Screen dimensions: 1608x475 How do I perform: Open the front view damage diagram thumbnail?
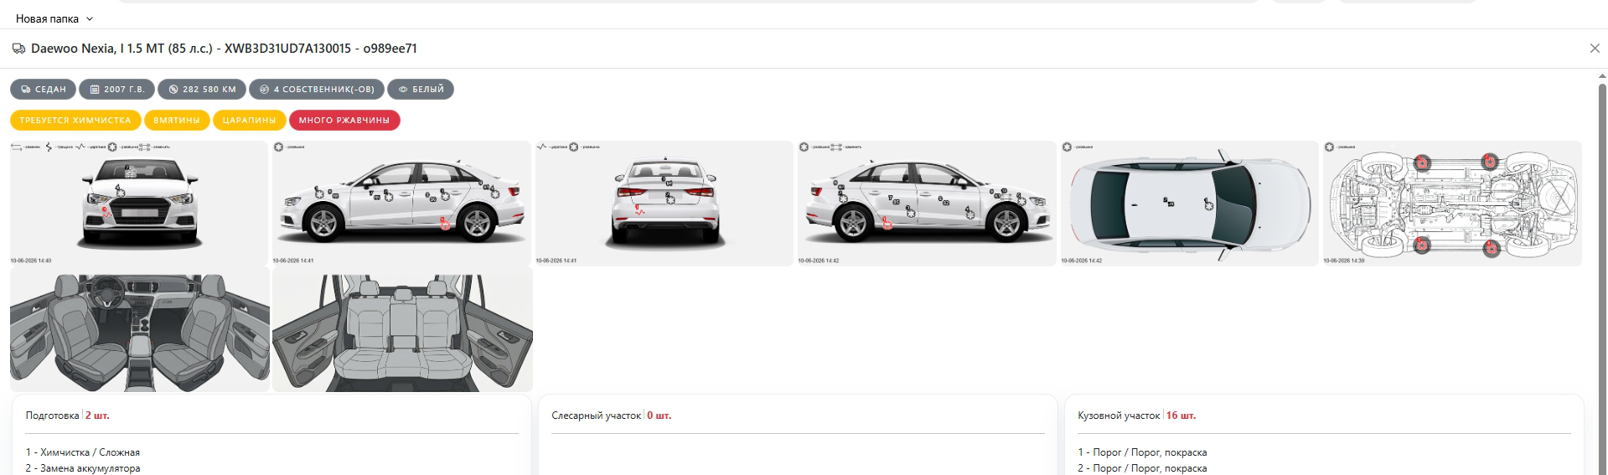point(139,203)
